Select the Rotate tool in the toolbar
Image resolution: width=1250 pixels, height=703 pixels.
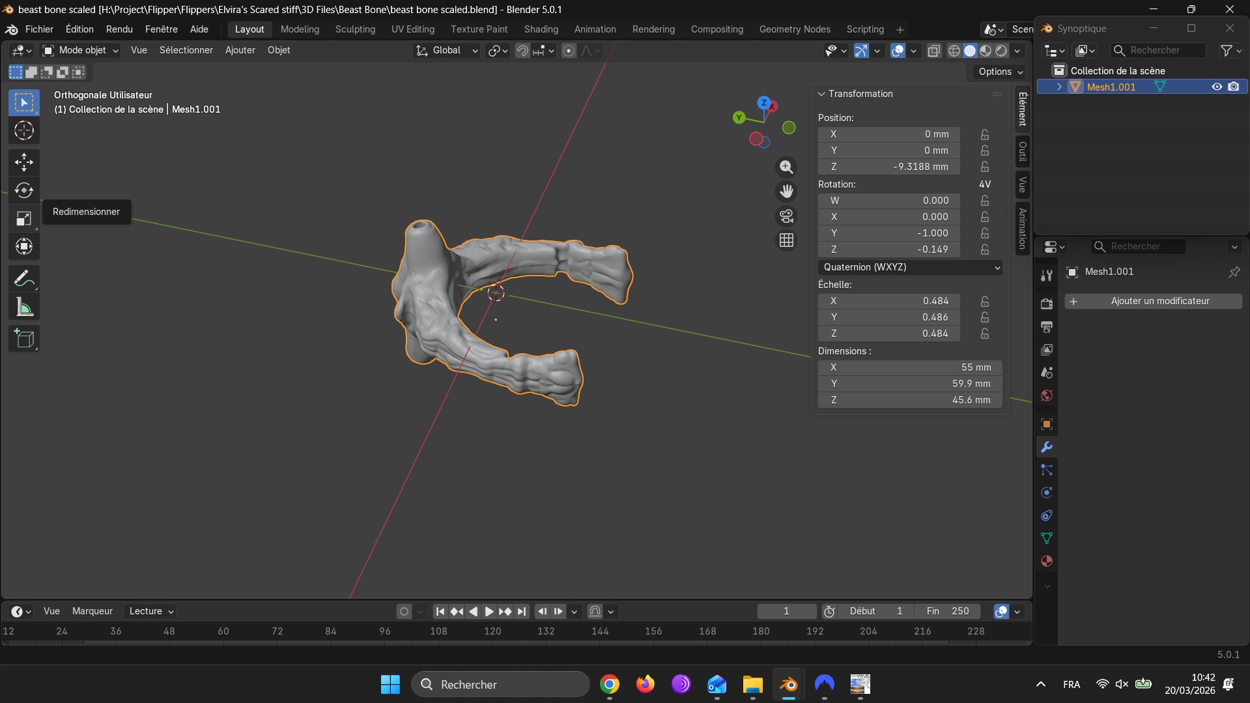click(x=24, y=190)
